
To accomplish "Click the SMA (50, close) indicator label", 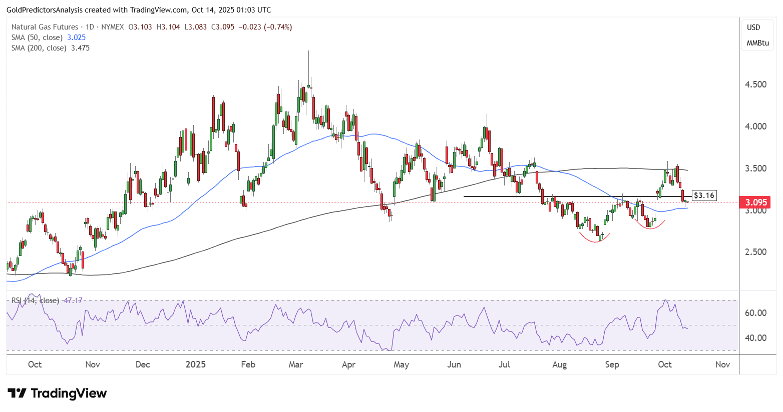I will pos(37,37).
